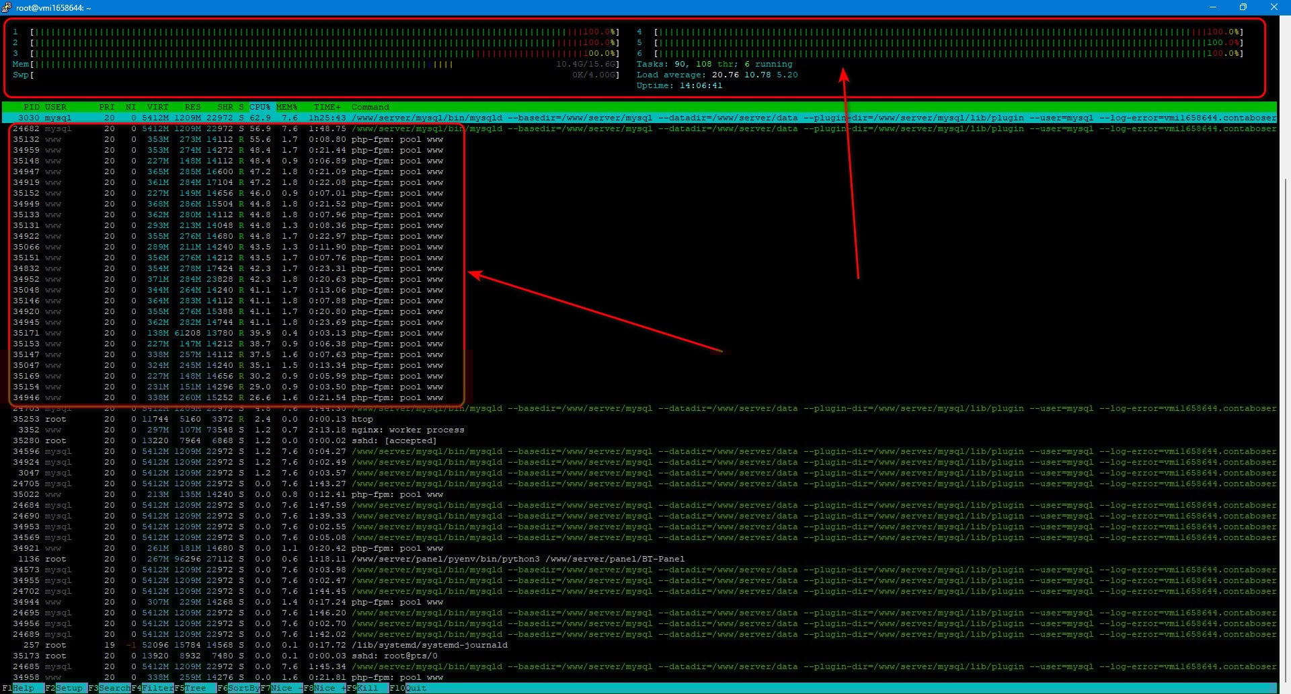This screenshot has height=694, width=1291.
Task: Quit htop using the F10Quit button
Action: [x=409, y=688]
